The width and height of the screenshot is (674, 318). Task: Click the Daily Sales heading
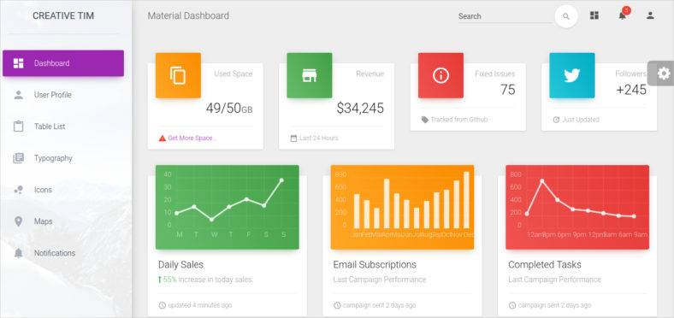[180, 265]
